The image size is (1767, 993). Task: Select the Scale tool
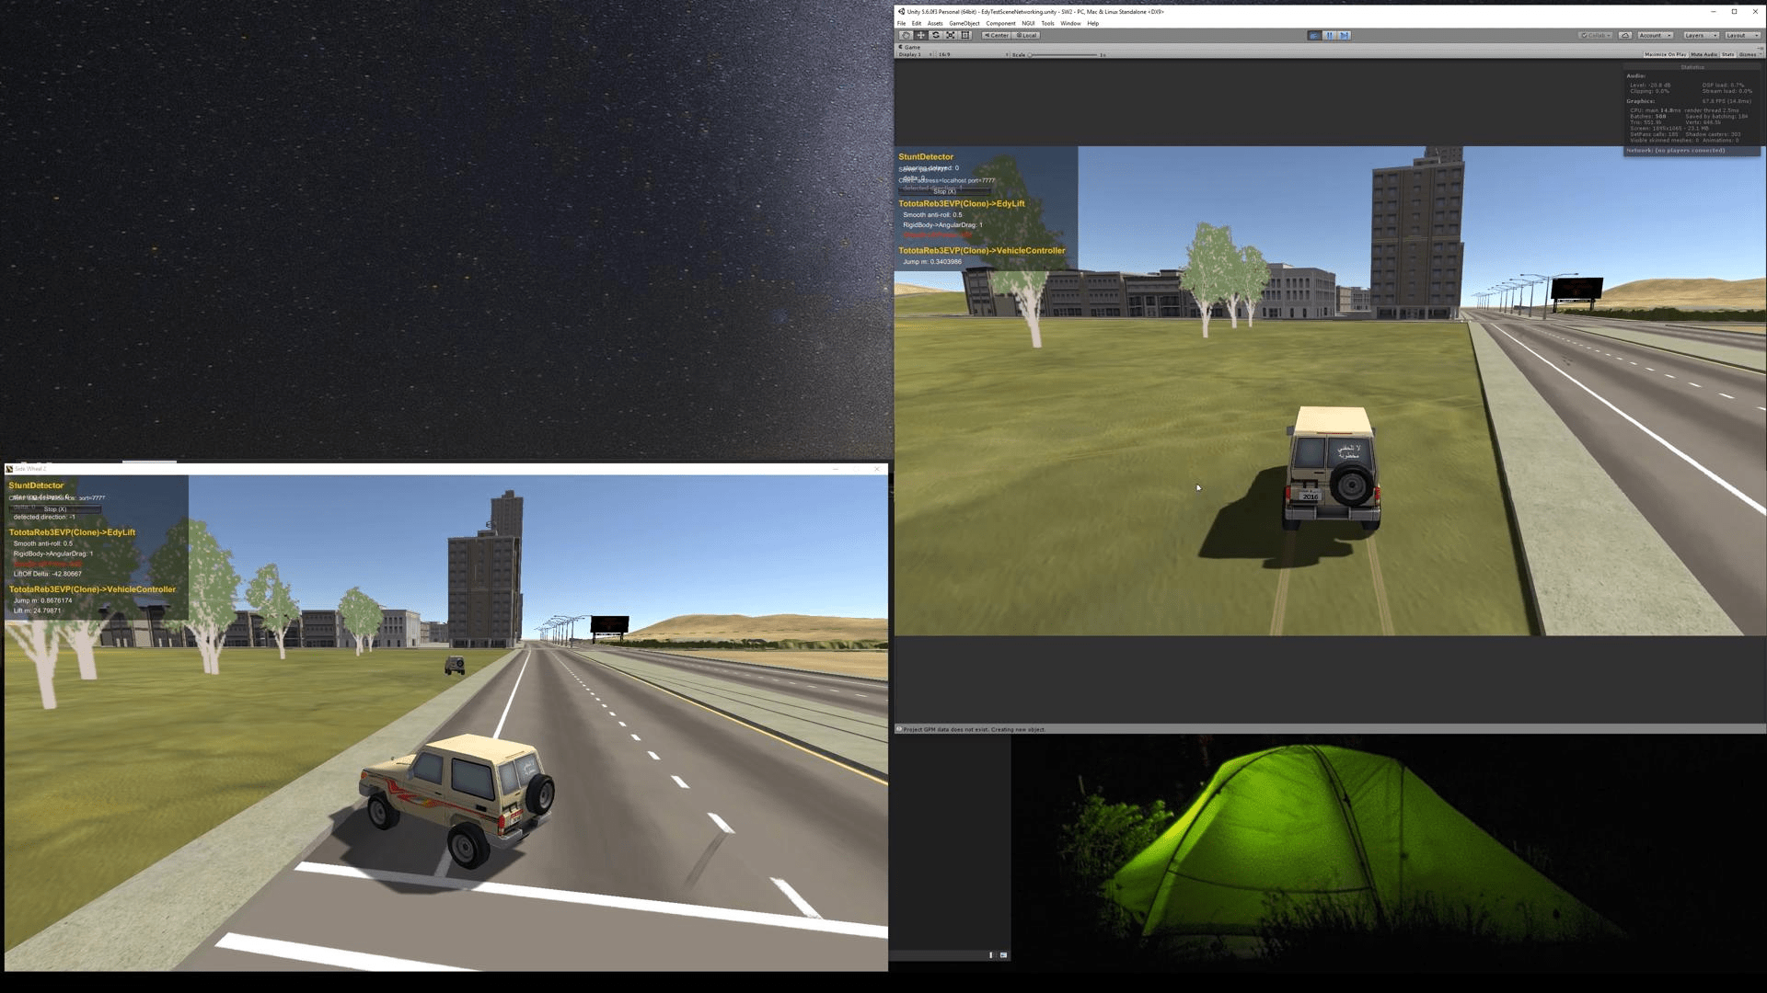(950, 35)
